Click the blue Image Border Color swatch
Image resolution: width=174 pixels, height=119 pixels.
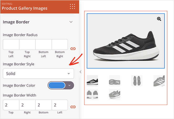57,85
